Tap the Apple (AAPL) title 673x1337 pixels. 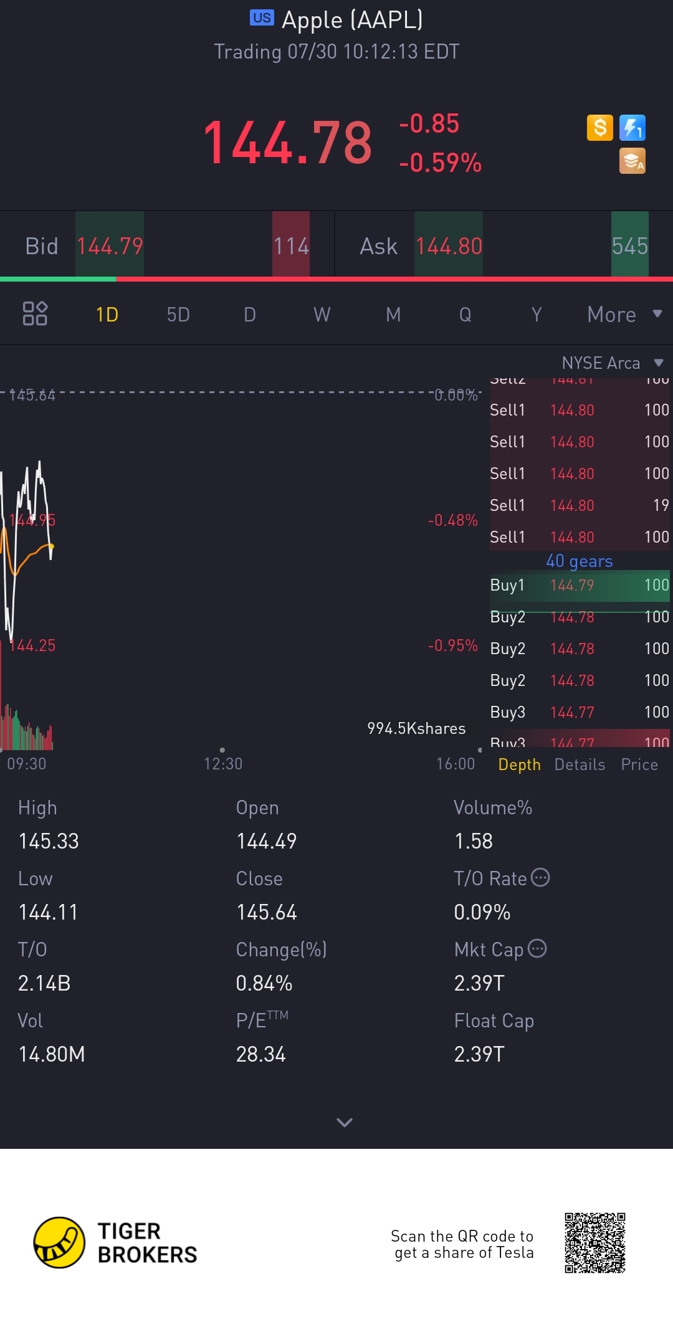352,19
